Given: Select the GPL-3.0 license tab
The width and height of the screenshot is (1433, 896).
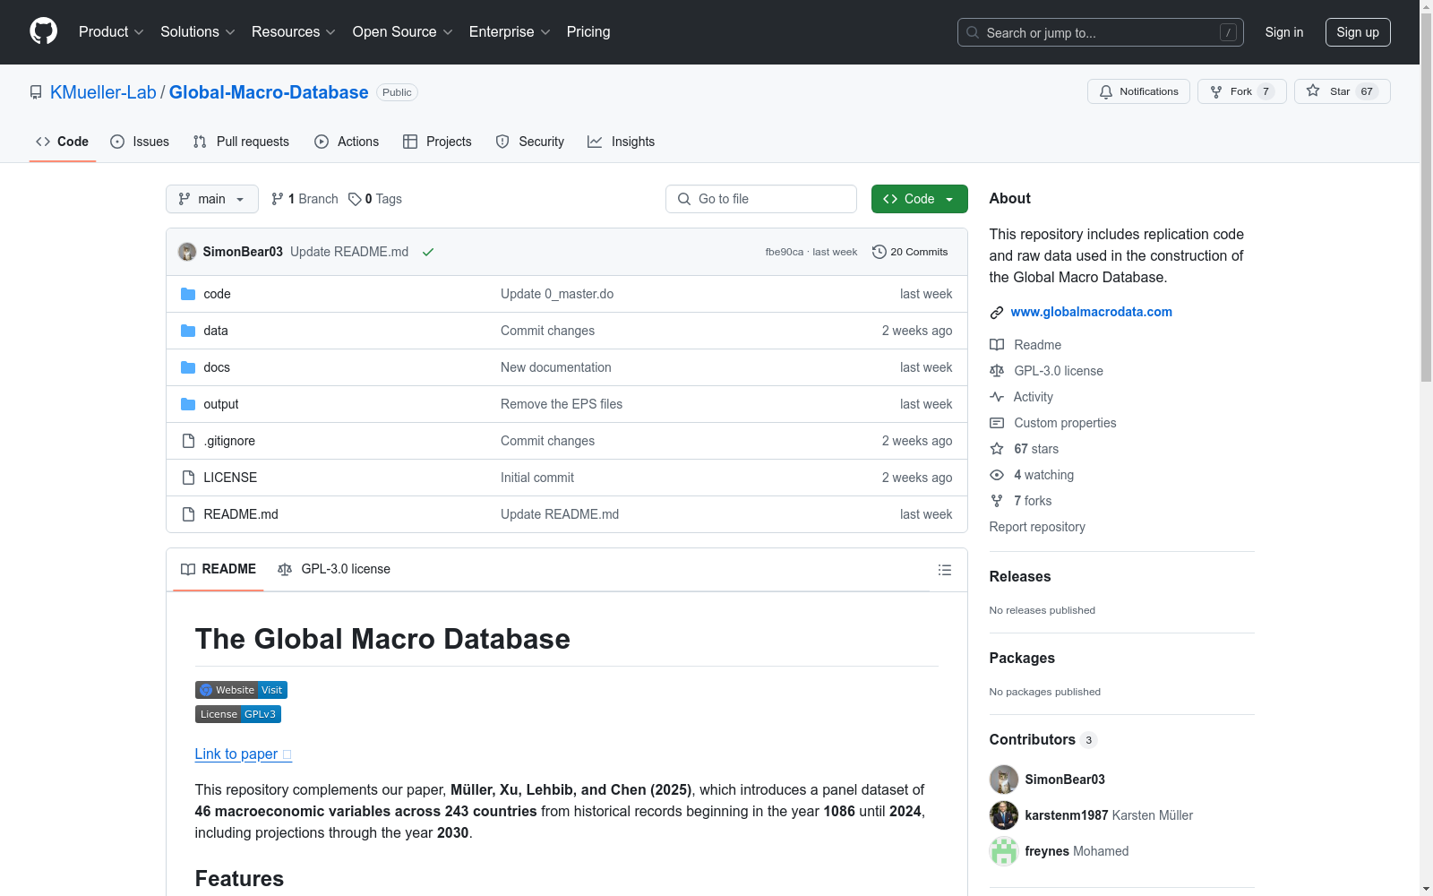Looking at the screenshot, I should [334, 569].
